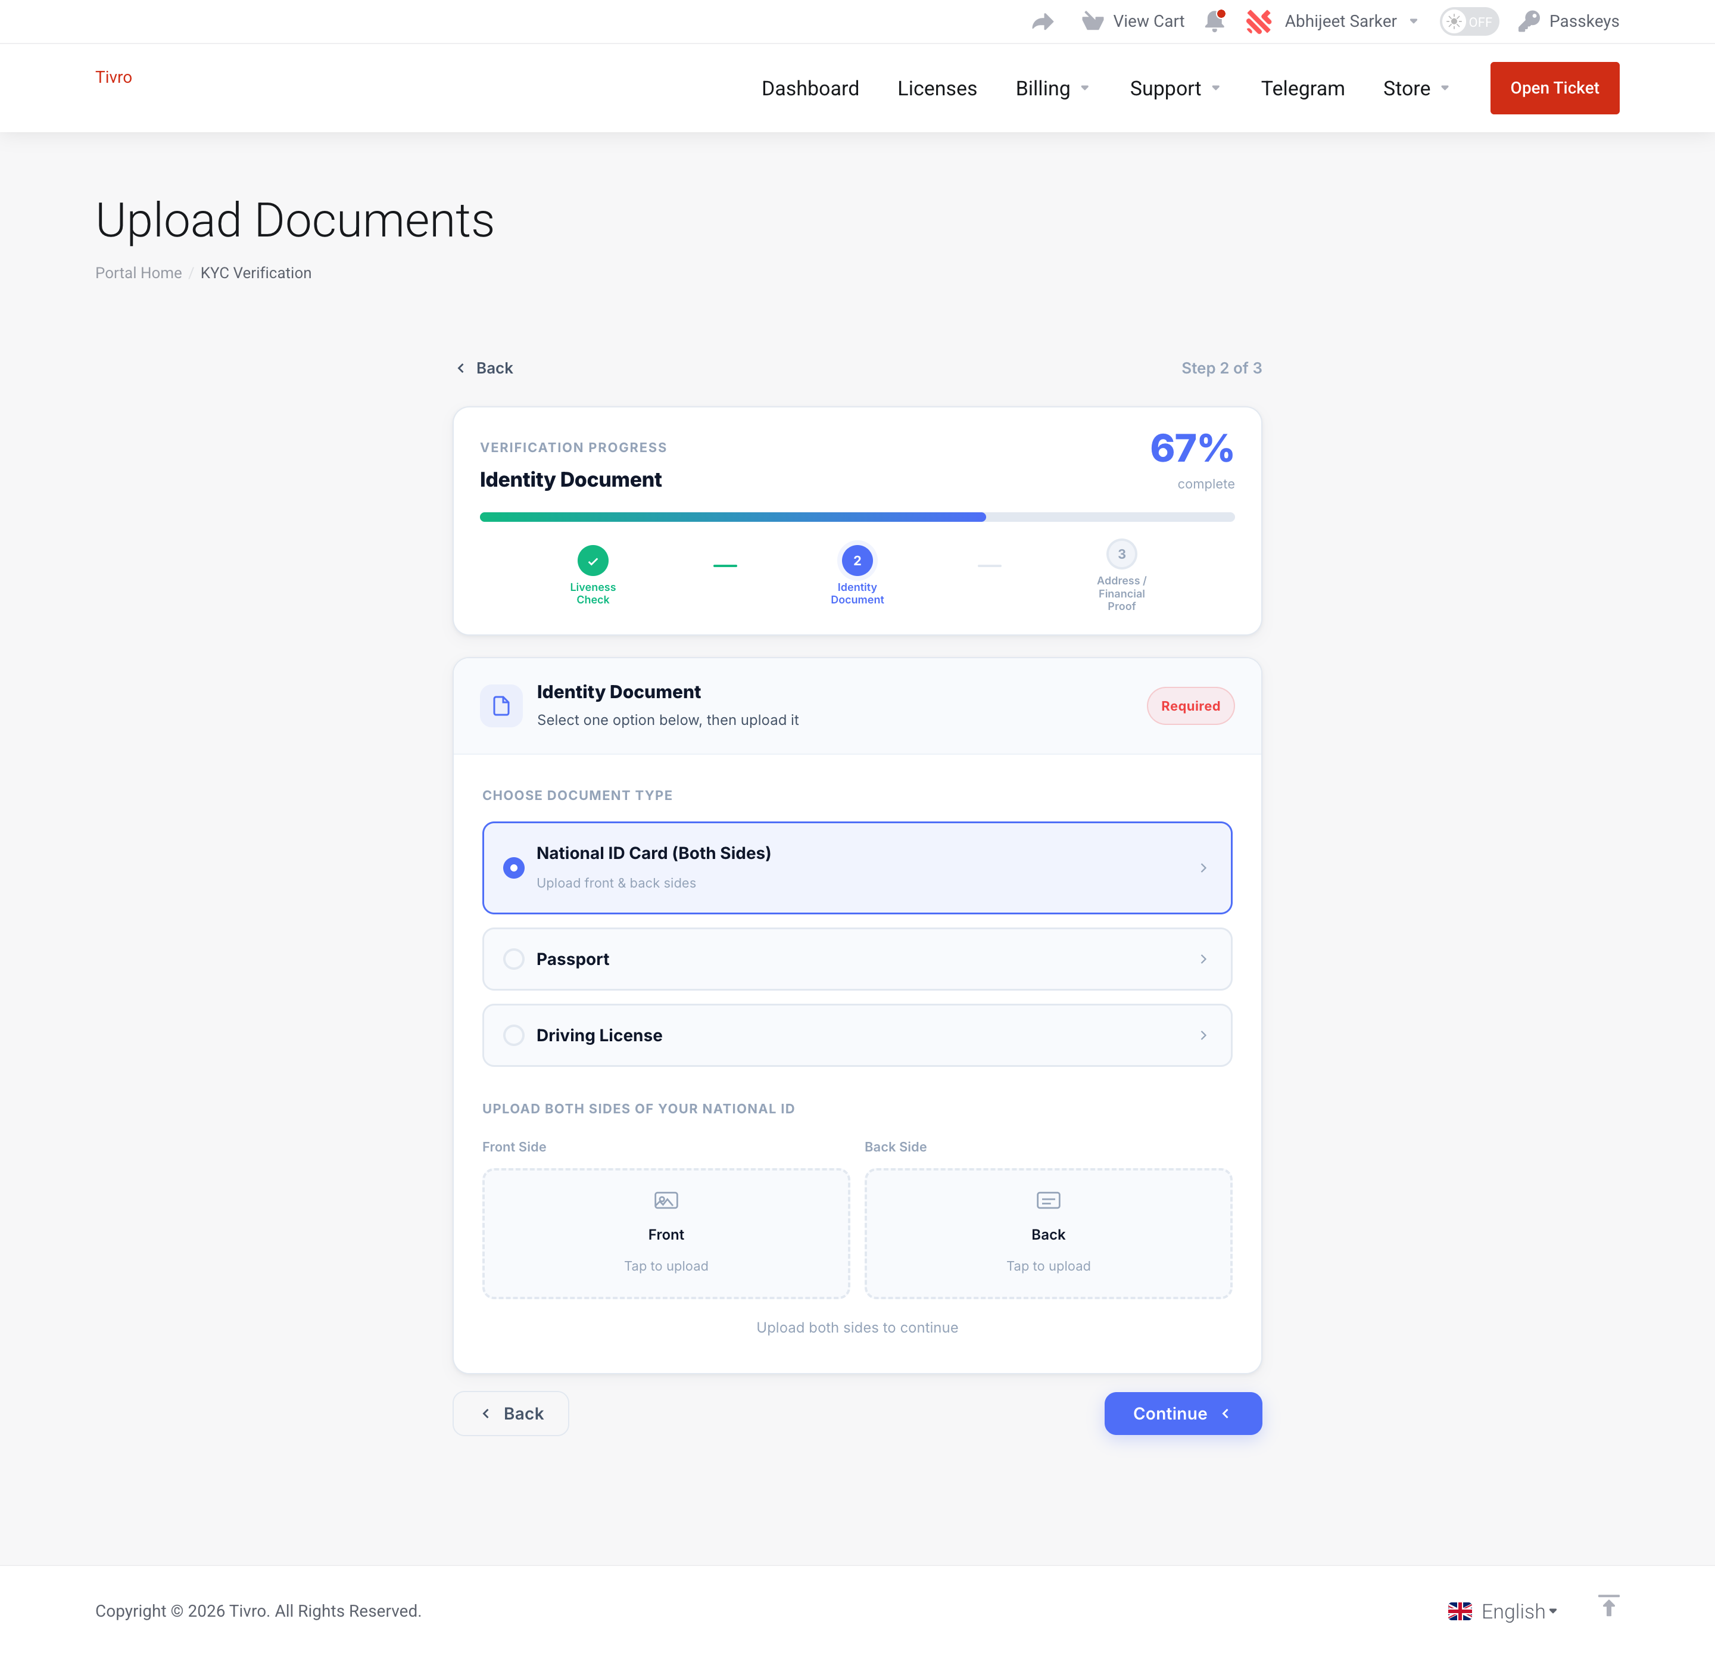Switch to the Licenses menu item
Screen dimensions: 1715x1656
[936, 88]
